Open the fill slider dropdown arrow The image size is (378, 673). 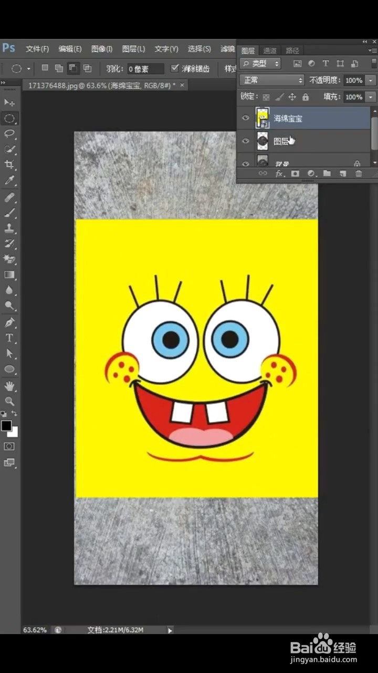(x=371, y=97)
